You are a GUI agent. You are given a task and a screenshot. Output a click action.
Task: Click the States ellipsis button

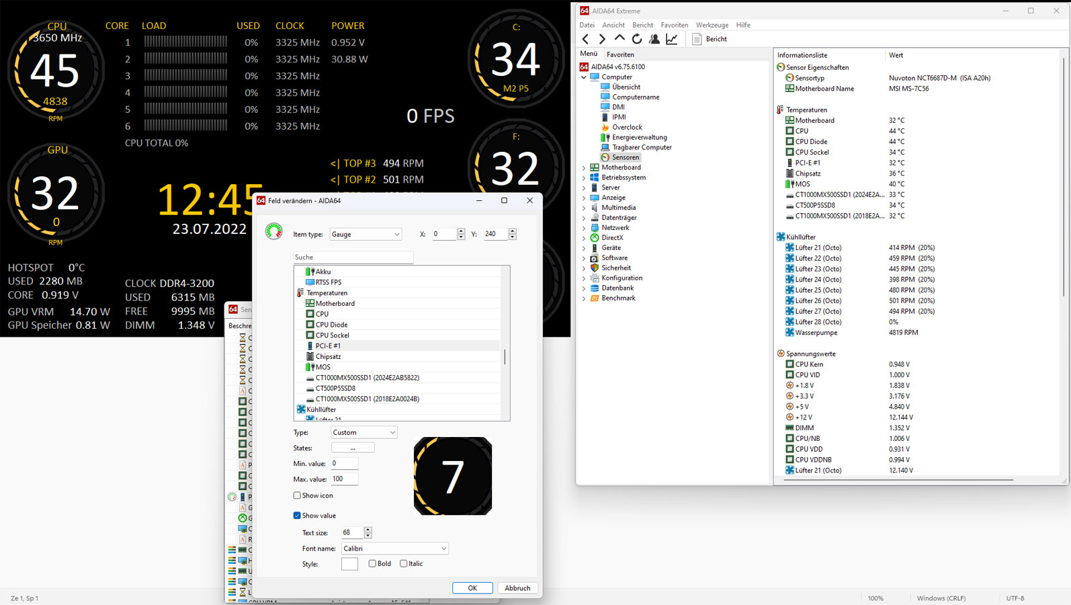click(353, 448)
